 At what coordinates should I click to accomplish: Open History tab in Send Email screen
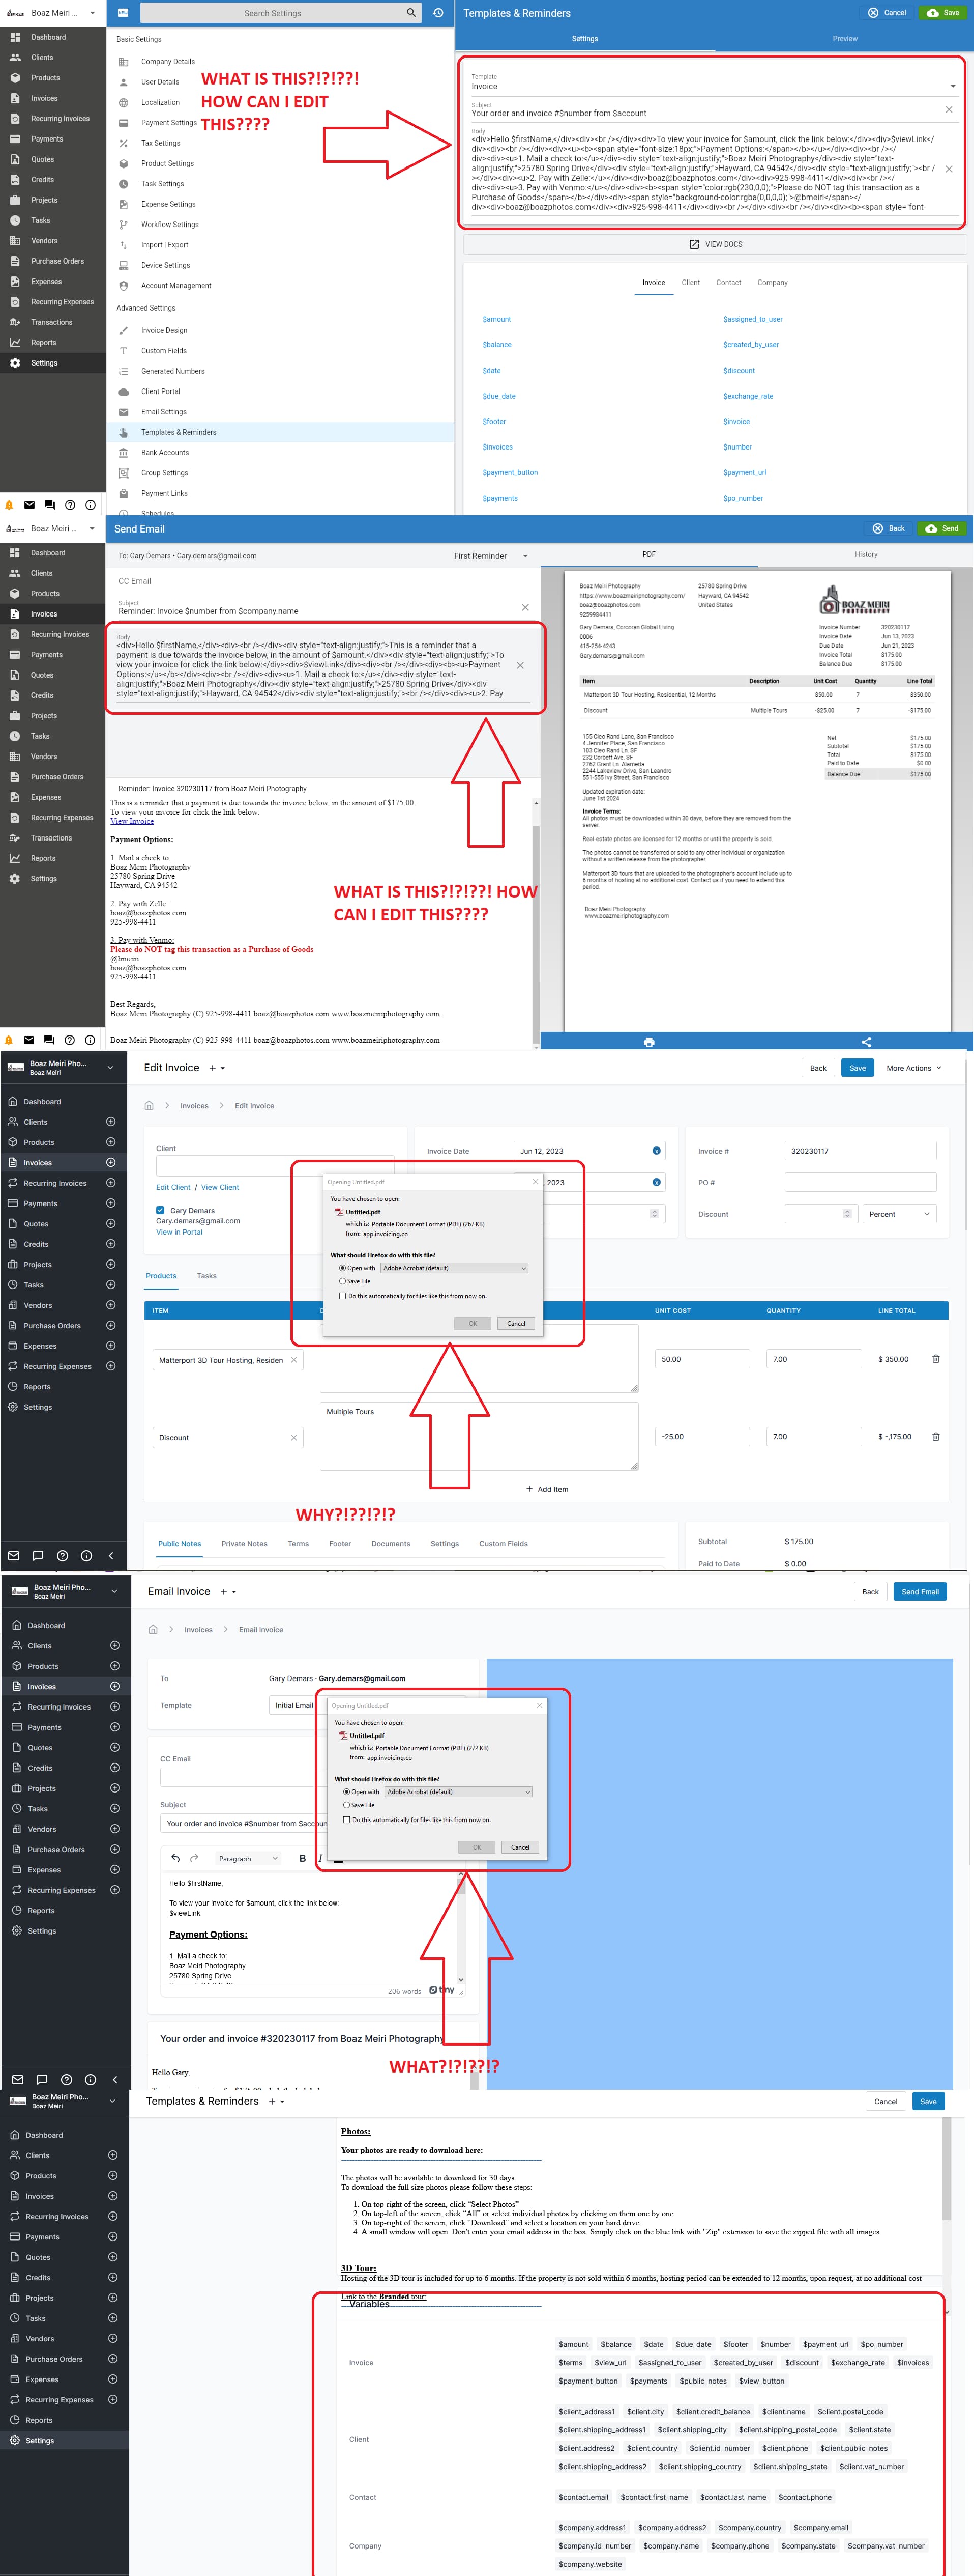coord(866,554)
